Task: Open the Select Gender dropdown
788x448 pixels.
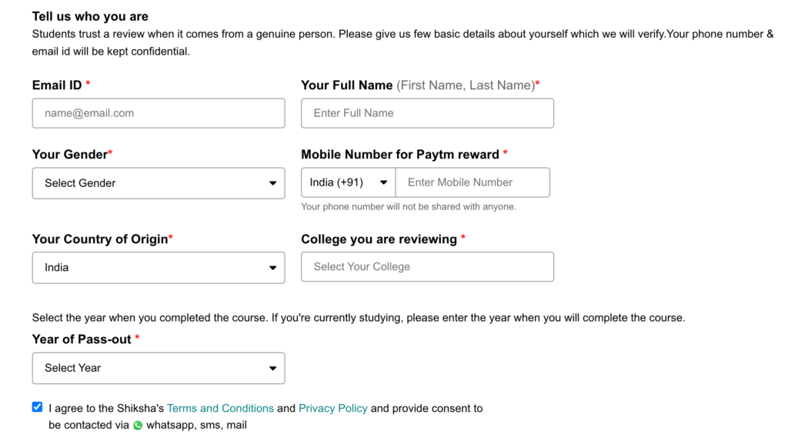Action: 159,183
